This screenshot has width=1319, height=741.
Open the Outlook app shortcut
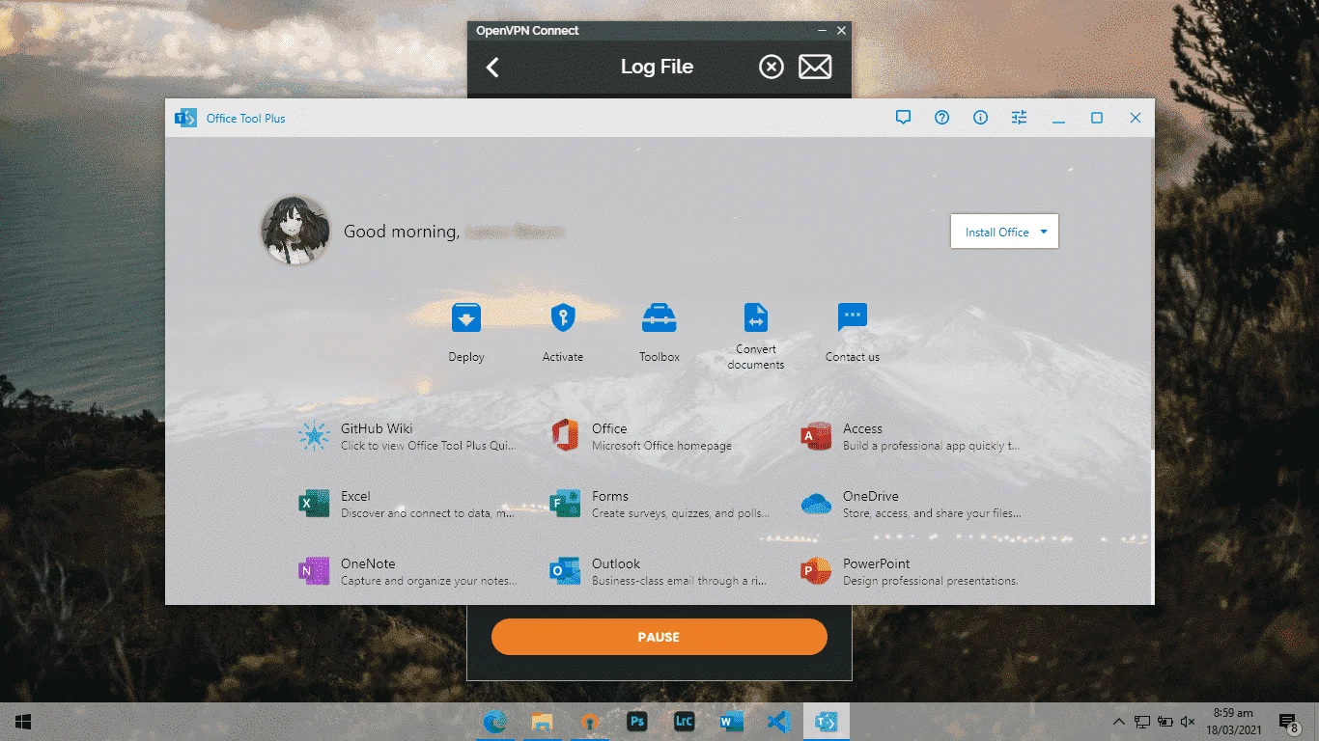pyautogui.click(x=659, y=571)
